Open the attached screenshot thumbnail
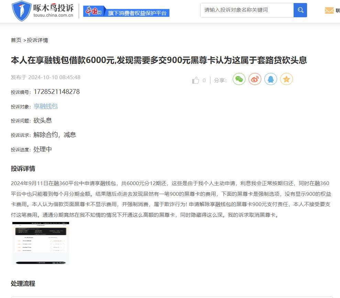Image resolution: width=340 pixels, height=298 pixels. point(41,243)
